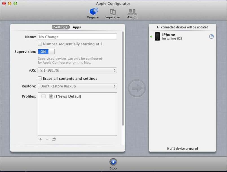Click the minus icon to remove profile
This screenshot has width=227, height=172.
click(x=47, y=139)
